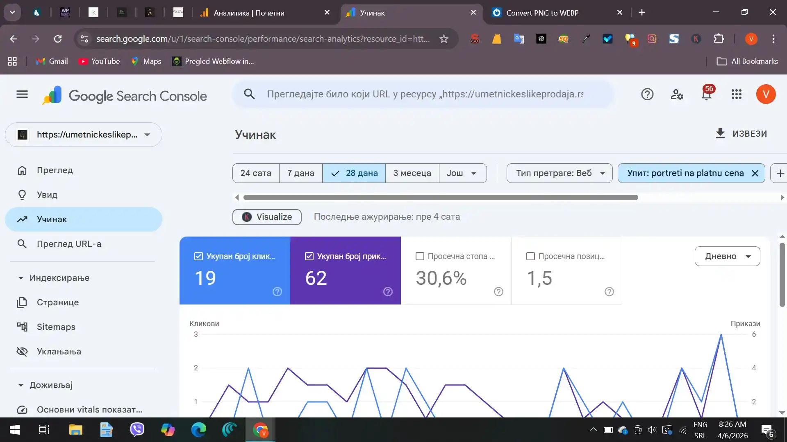Image resolution: width=787 pixels, height=442 pixels.
Task: Open the Дневно granularity dropdown
Action: [727, 256]
